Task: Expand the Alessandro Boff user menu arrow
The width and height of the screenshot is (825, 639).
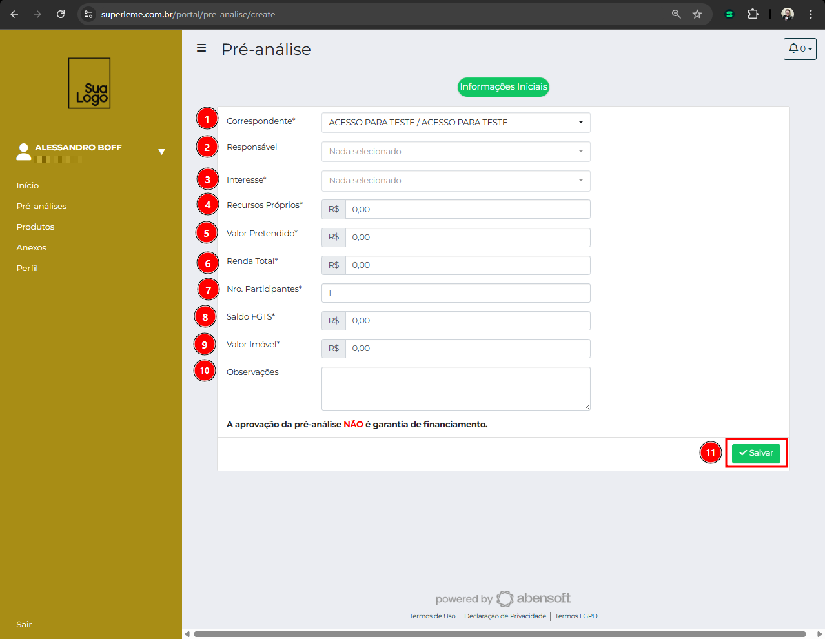Action: (x=161, y=152)
